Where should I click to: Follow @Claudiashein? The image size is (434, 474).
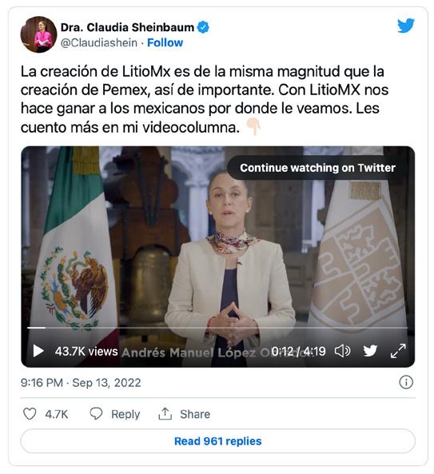pos(165,42)
